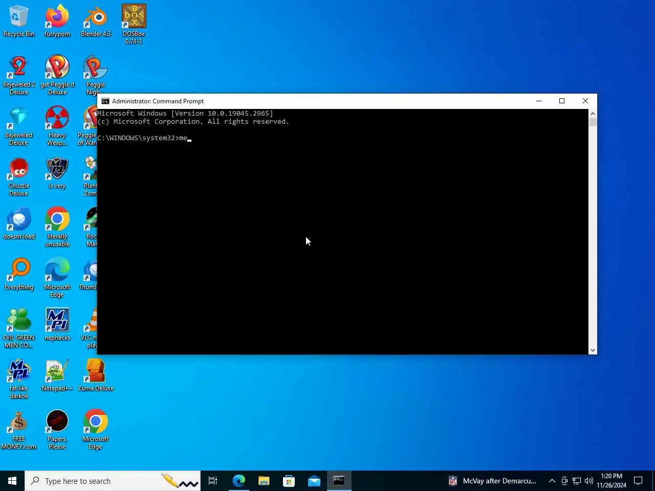
Task: Click the Microsoft Windows version text line
Action: (185, 114)
